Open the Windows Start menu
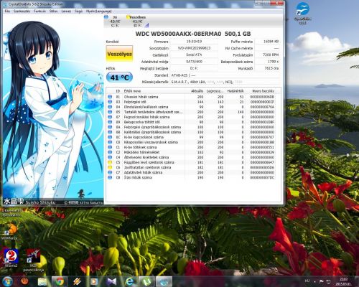Viewport: 359px width, 287px height. pos(8,281)
